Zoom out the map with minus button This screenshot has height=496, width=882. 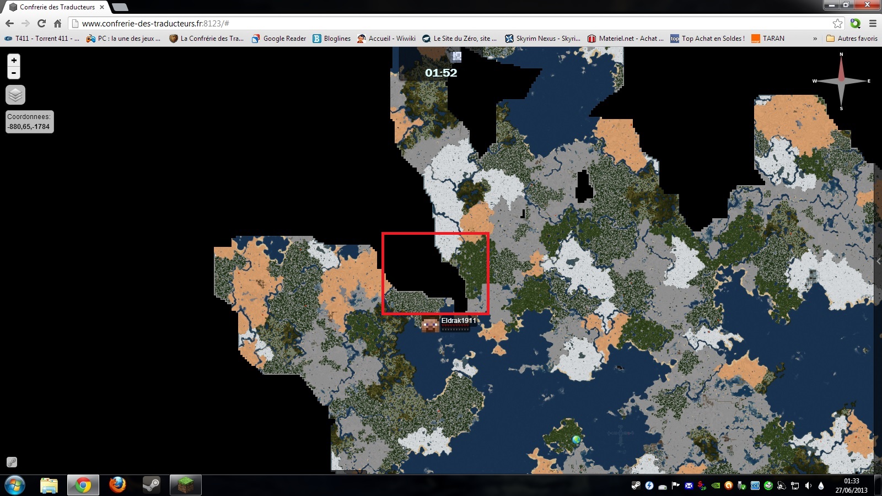[x=14, y=73]
